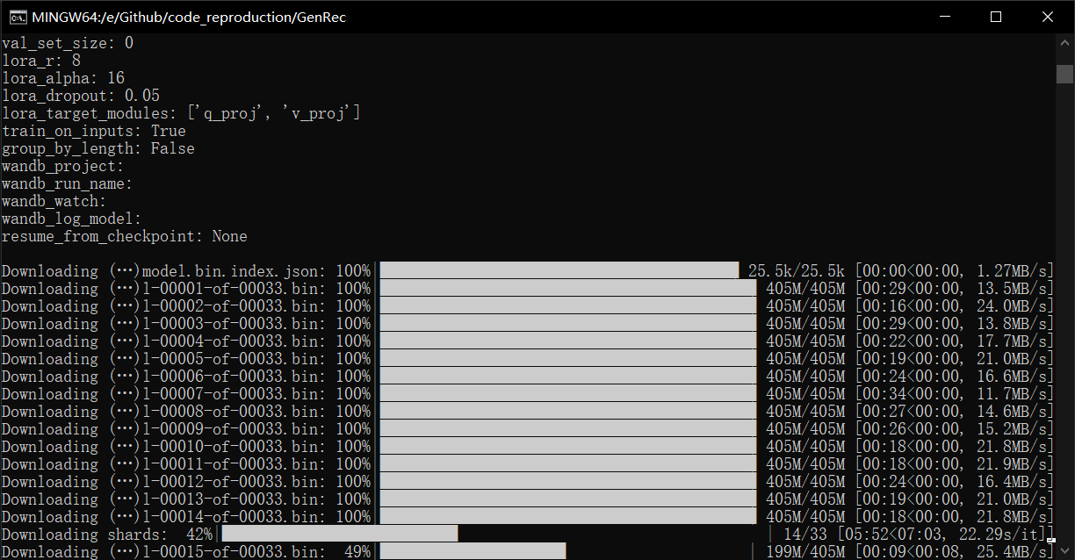Viewport: 1075px width, 560px height.
Task: Click the GenRec path title bar text
Action: 189,17
